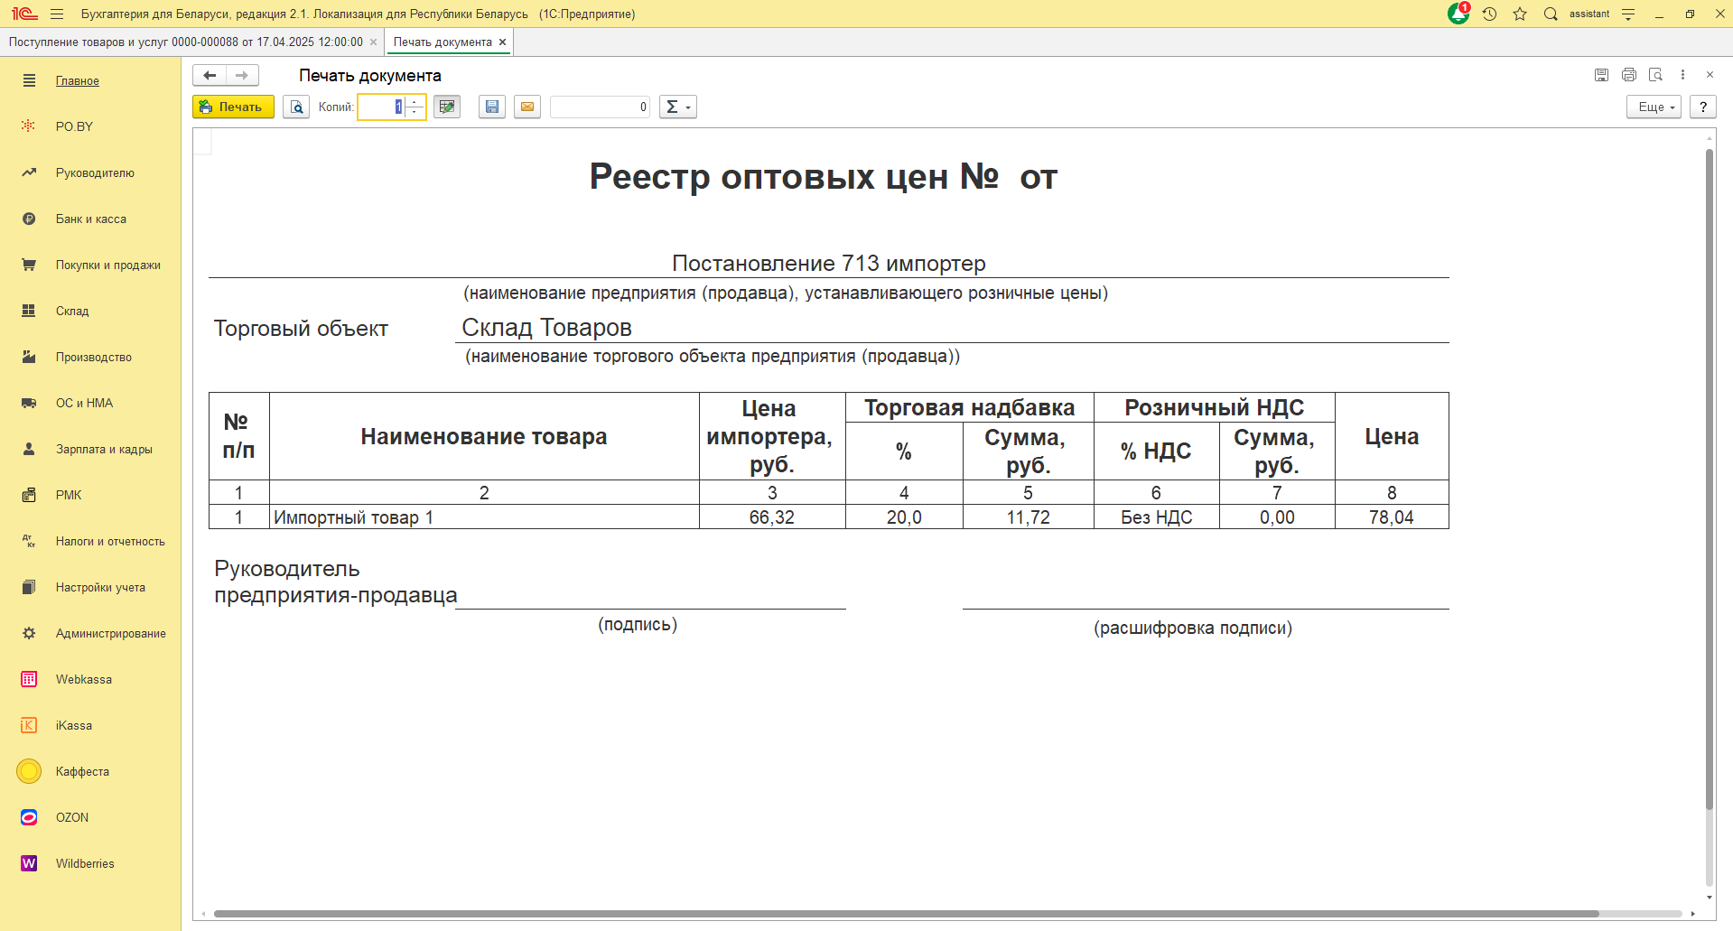
Task: Open the Склад section in the sidebar
Action: click(72, 311)
